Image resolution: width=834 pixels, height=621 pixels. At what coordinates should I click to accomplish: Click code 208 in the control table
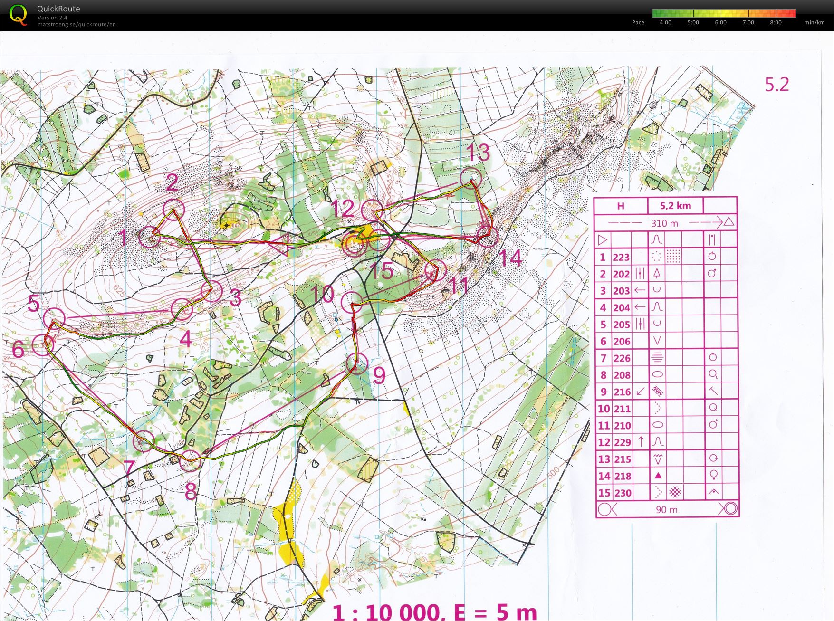pos(621,375)
